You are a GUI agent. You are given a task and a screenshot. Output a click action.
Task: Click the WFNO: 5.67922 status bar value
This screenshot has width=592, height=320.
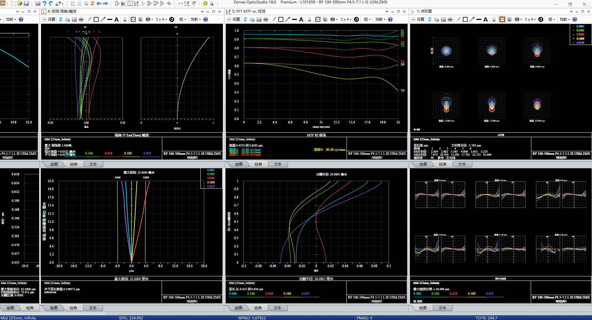pyautogui.click(x=252, y=318)
